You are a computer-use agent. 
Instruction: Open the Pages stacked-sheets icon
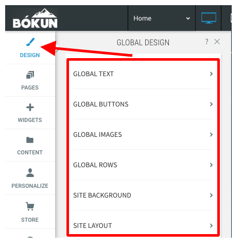tap(30, 75)
